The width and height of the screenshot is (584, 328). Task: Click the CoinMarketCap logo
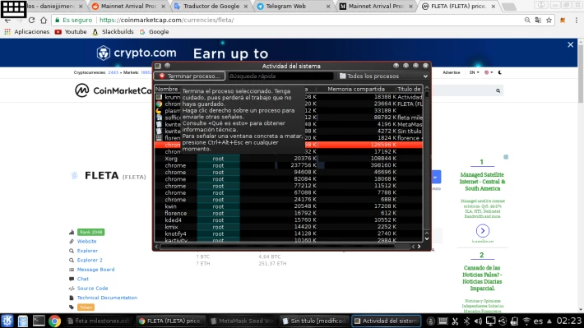(113, 90)
